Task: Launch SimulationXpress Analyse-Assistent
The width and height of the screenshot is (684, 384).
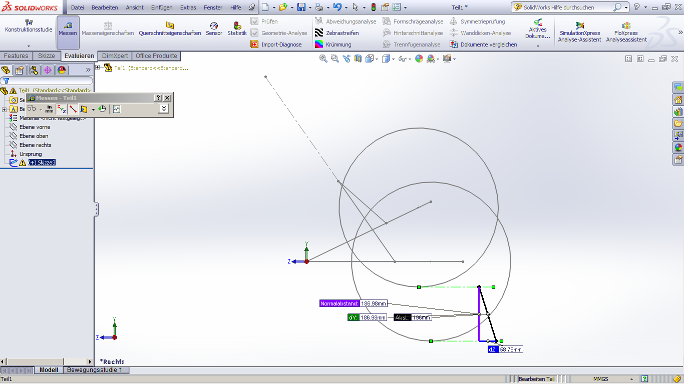Action: [579, 32]
